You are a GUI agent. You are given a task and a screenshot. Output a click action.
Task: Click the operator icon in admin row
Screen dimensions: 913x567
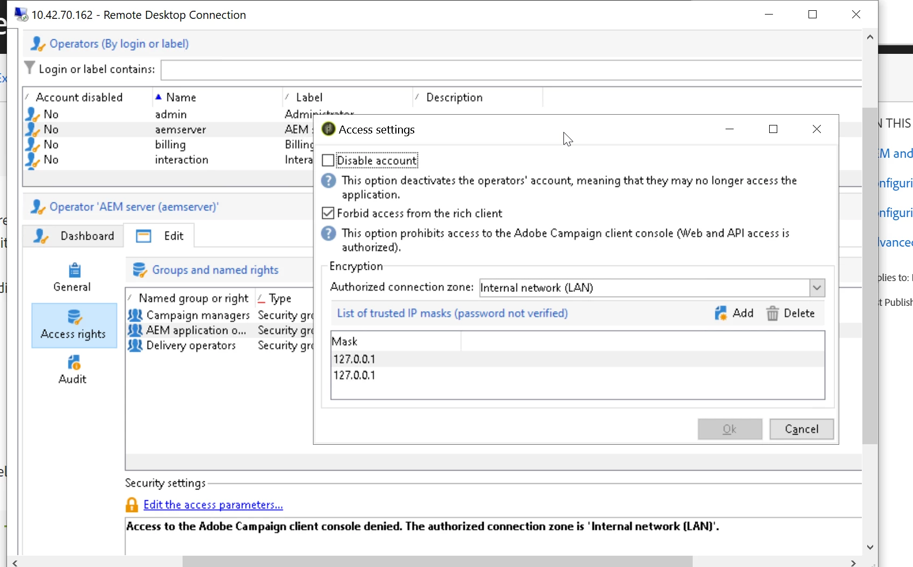[32, 114]
